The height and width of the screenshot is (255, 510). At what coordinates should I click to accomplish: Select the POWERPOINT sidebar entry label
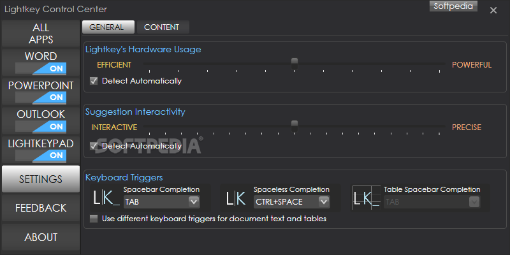point(41,85)
